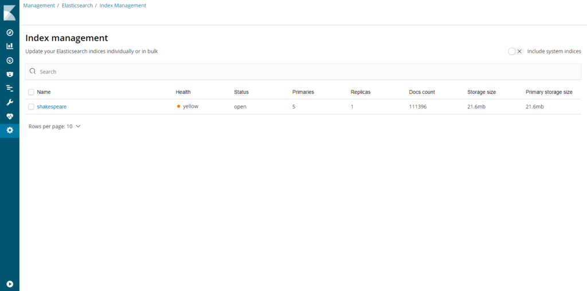Check the select-all indices checkbox
The image size is (587, 291).
coord(31,92)
